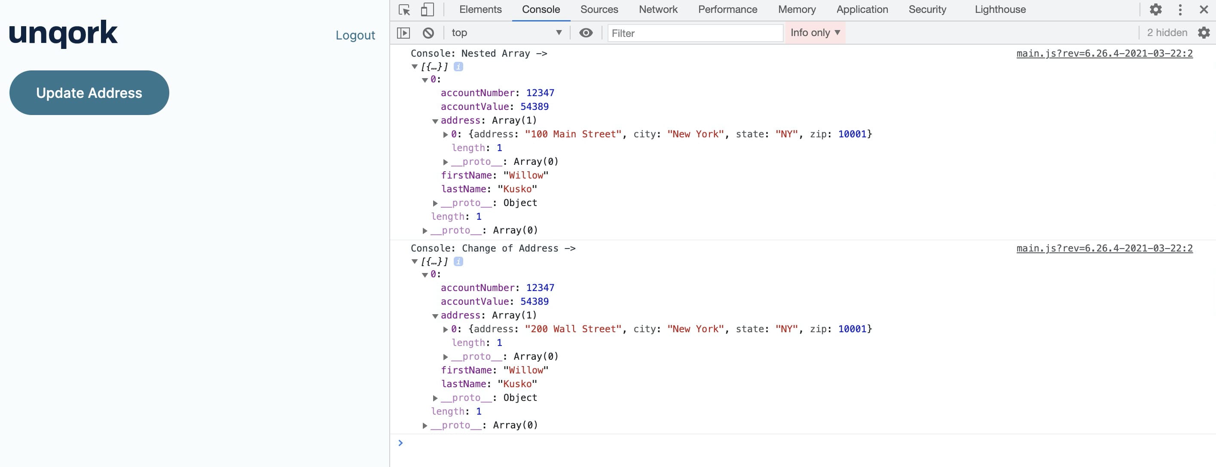Screen dimensions: 1216x467
Task: Expand __proto__ Array(0) under 200 Wall Street address
Action: coord(445,357)
